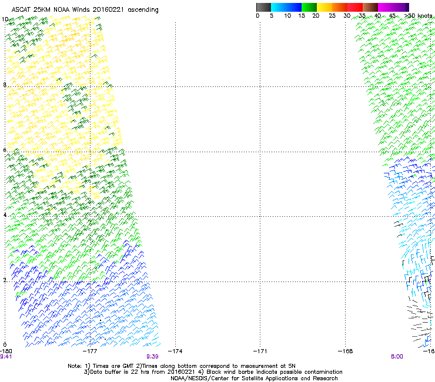Click the purple time stamp '9:41'

(6, 357)
